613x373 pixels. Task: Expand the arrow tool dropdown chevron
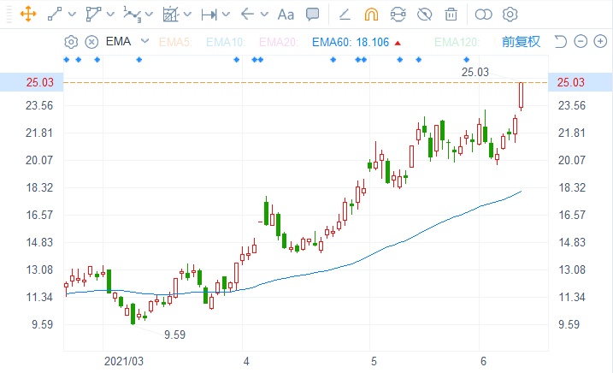coord(264,15)
